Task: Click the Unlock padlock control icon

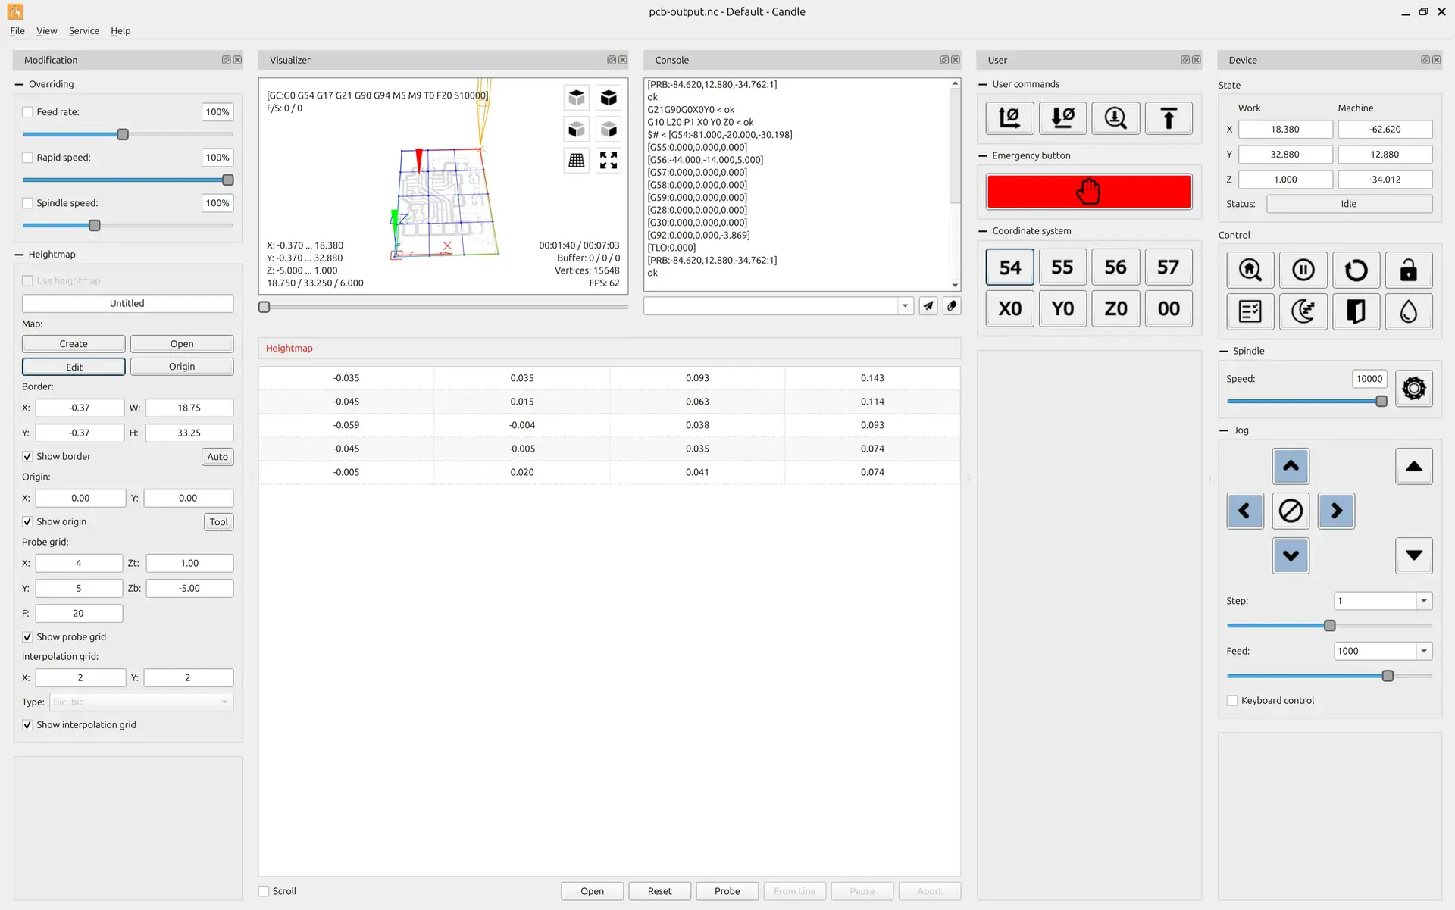Action: tap(1408, 270)
